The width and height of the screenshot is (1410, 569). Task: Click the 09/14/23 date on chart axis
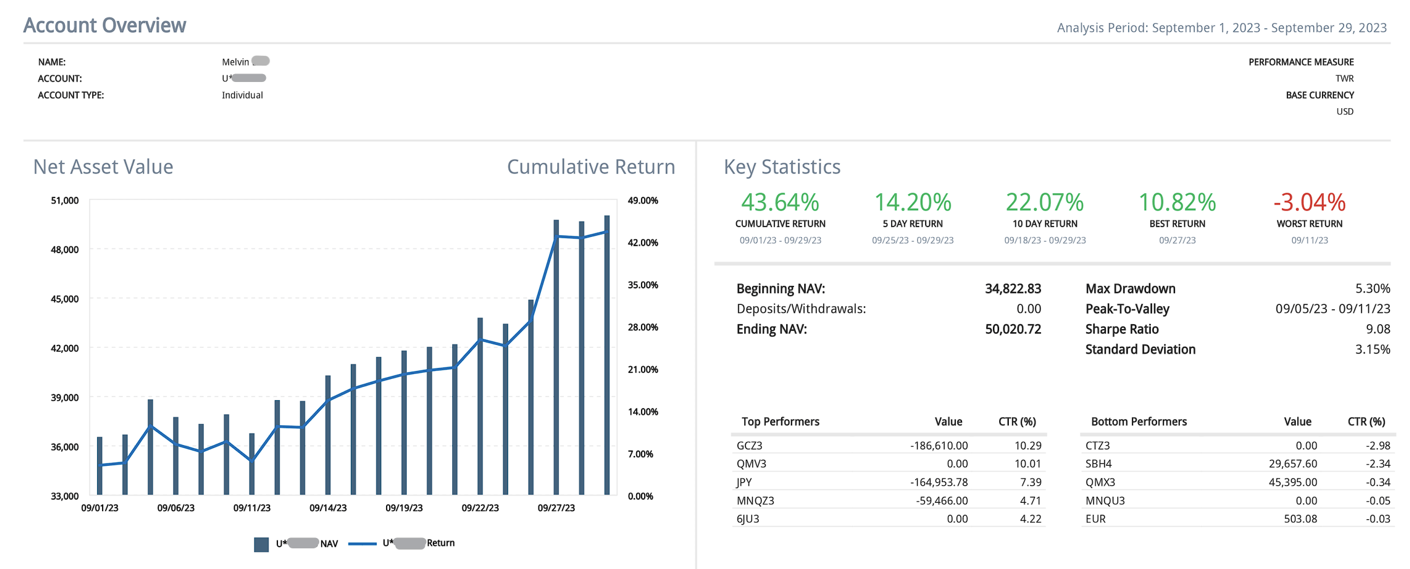click(328, 508)
